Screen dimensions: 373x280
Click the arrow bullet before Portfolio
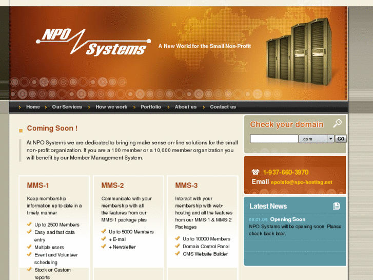[134, 107]
